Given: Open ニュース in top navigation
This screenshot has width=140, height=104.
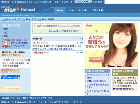Looking at the screenshot, I should point(33,2).
